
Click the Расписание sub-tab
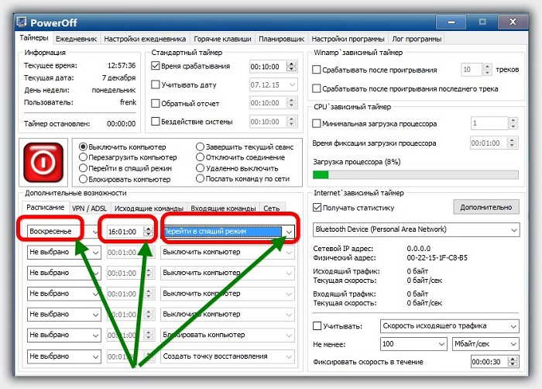[45, 208]
